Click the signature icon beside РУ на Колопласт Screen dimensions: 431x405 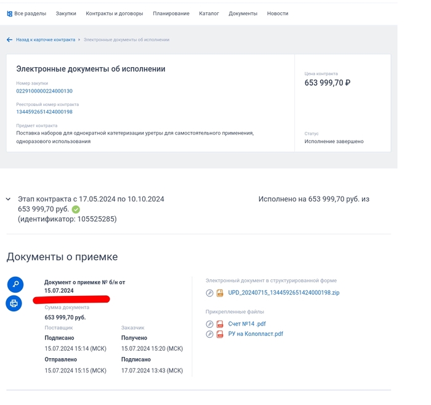[x=209, y=334]
